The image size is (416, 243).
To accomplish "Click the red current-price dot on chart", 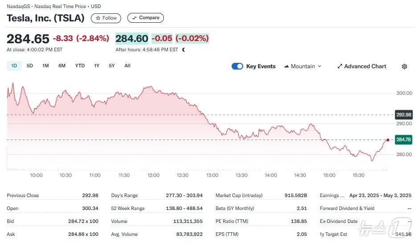I will coord(388,140).
